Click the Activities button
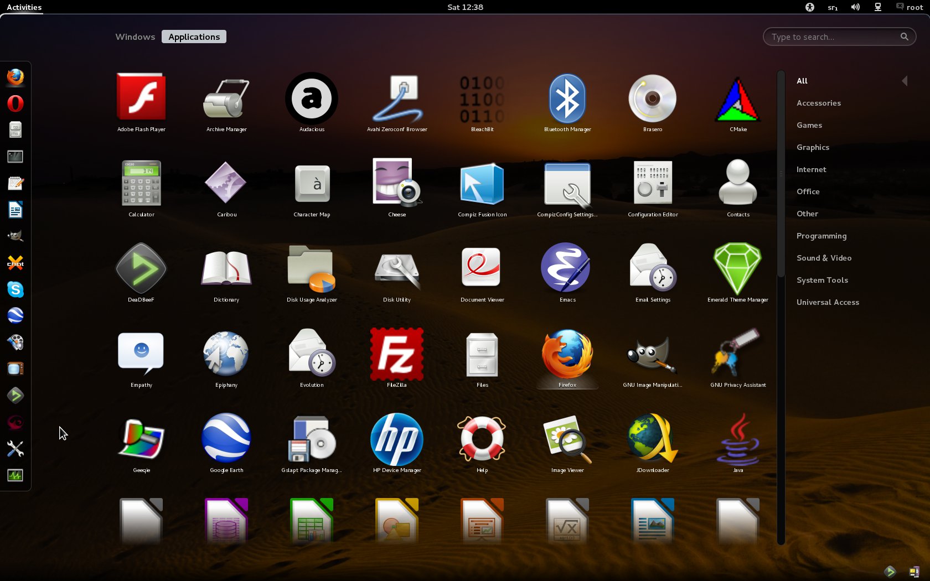The width and height of the screenshot is (930, 581). click(x=24, y=7)
